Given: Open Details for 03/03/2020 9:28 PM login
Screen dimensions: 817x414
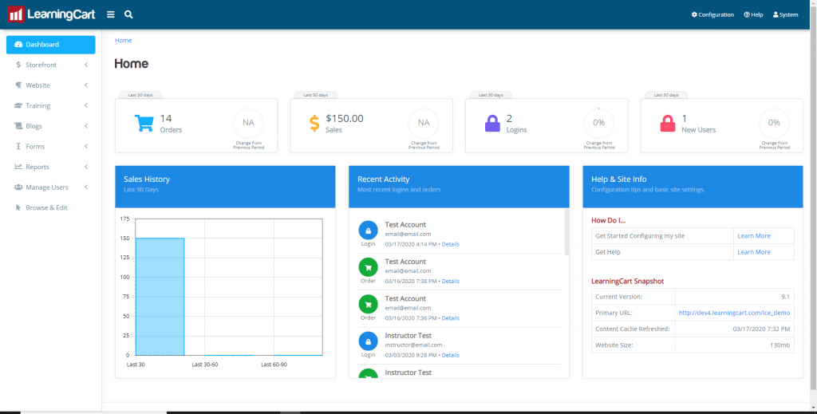Looking at the screenshot, I should pos(450,355).
